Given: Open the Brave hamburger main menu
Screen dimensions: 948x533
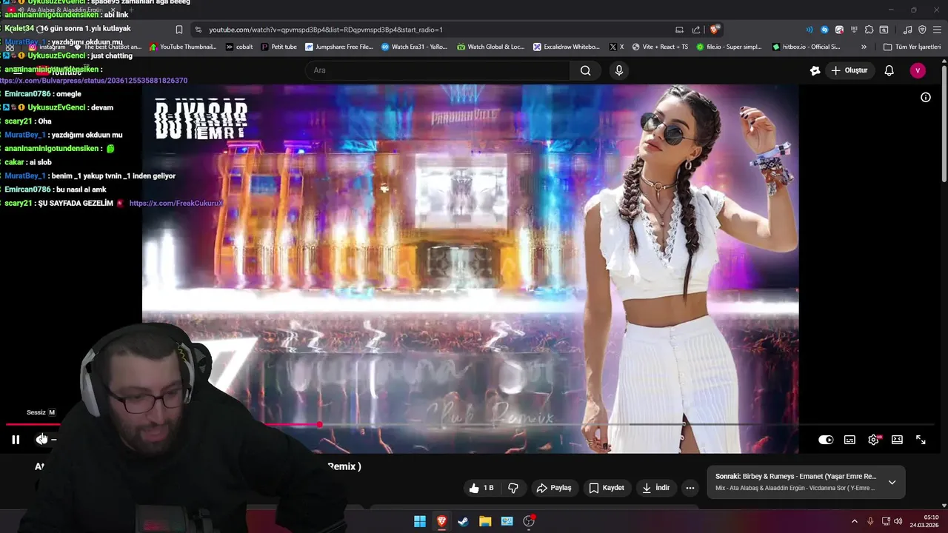Looking at the screenshot, I should click(937, 30).
